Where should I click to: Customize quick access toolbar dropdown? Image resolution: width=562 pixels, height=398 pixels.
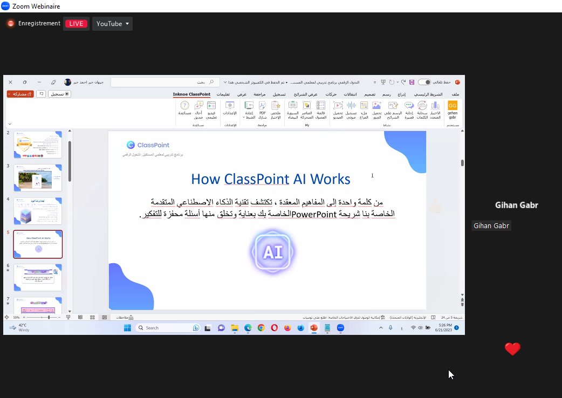pyautogui.click(x=375, y=83)
